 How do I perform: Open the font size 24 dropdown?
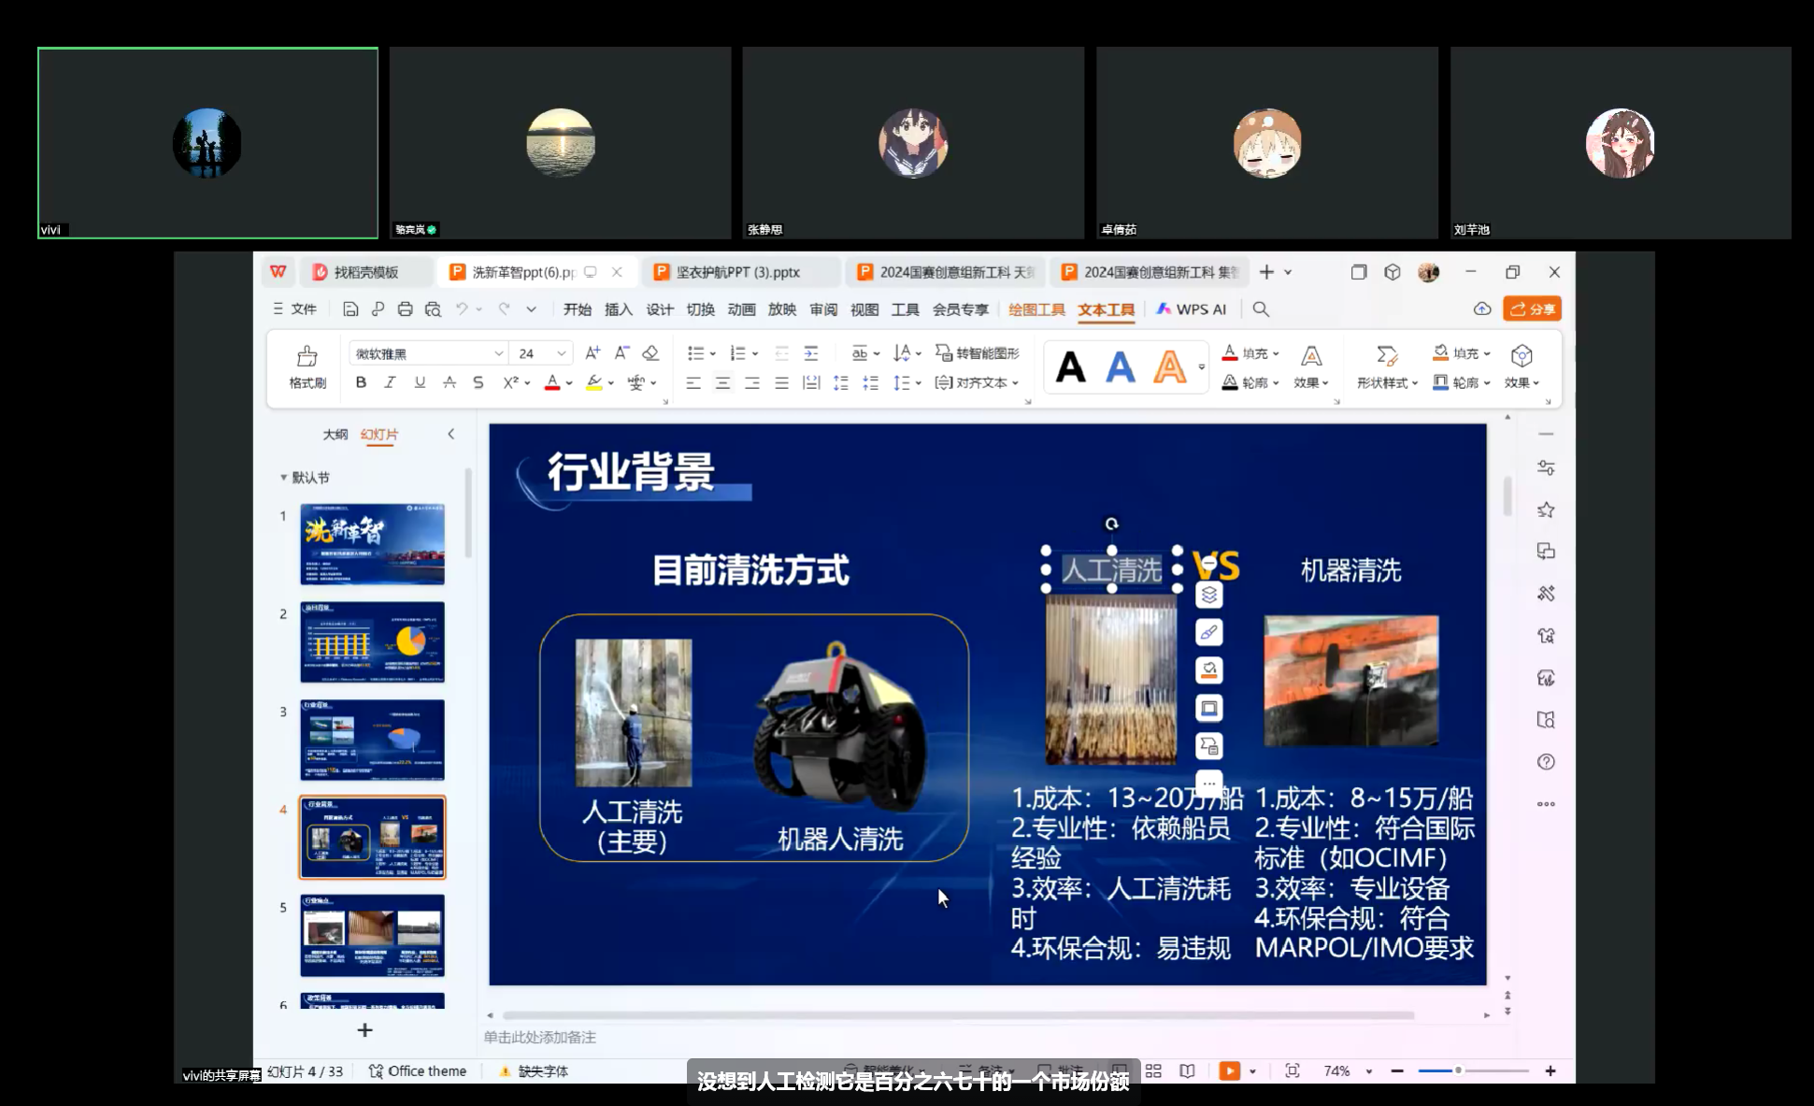[561, 353]
